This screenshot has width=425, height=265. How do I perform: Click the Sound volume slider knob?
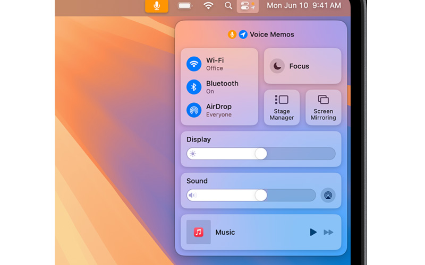click(x=261, y=195)
